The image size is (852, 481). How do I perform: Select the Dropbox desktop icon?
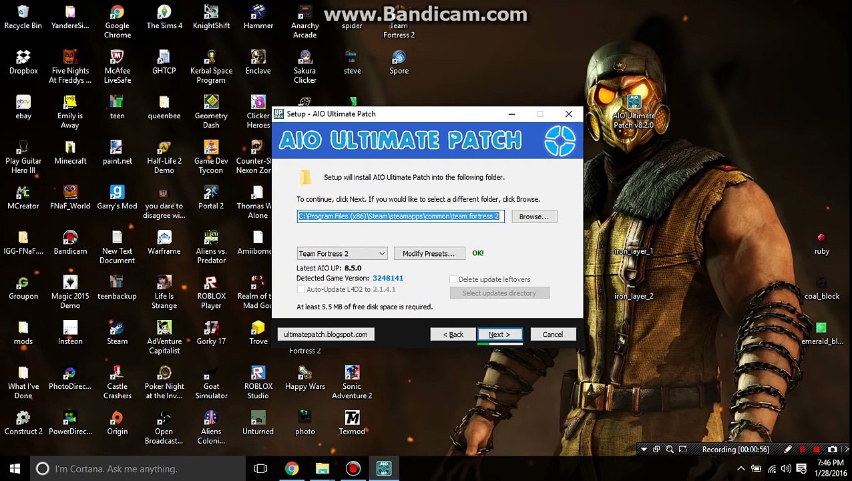[x=23, y=63]
